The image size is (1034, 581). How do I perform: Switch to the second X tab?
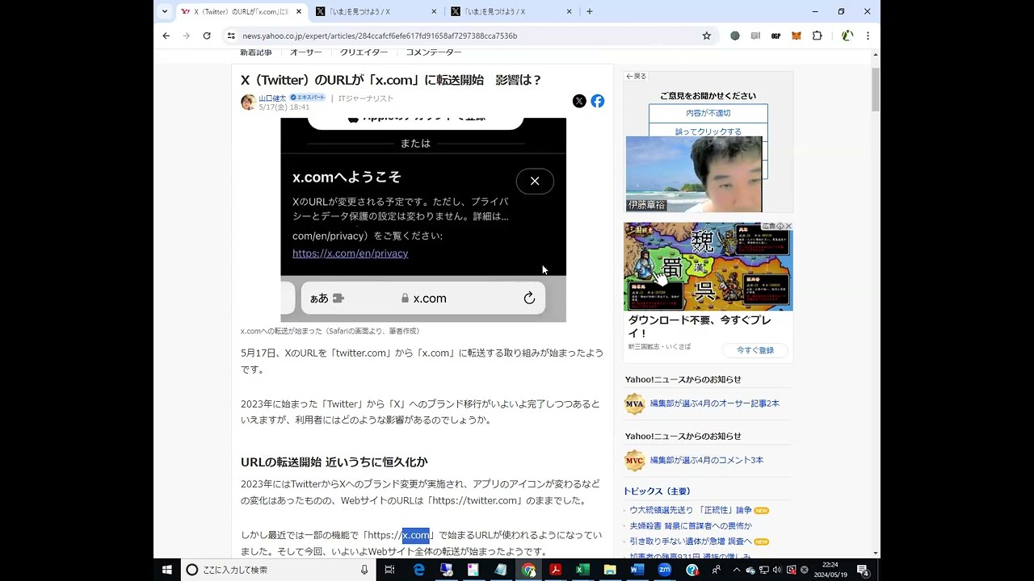(376, 11)
